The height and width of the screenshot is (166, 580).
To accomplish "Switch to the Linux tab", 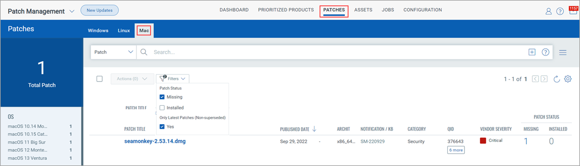I will click(x=124, y=30).
